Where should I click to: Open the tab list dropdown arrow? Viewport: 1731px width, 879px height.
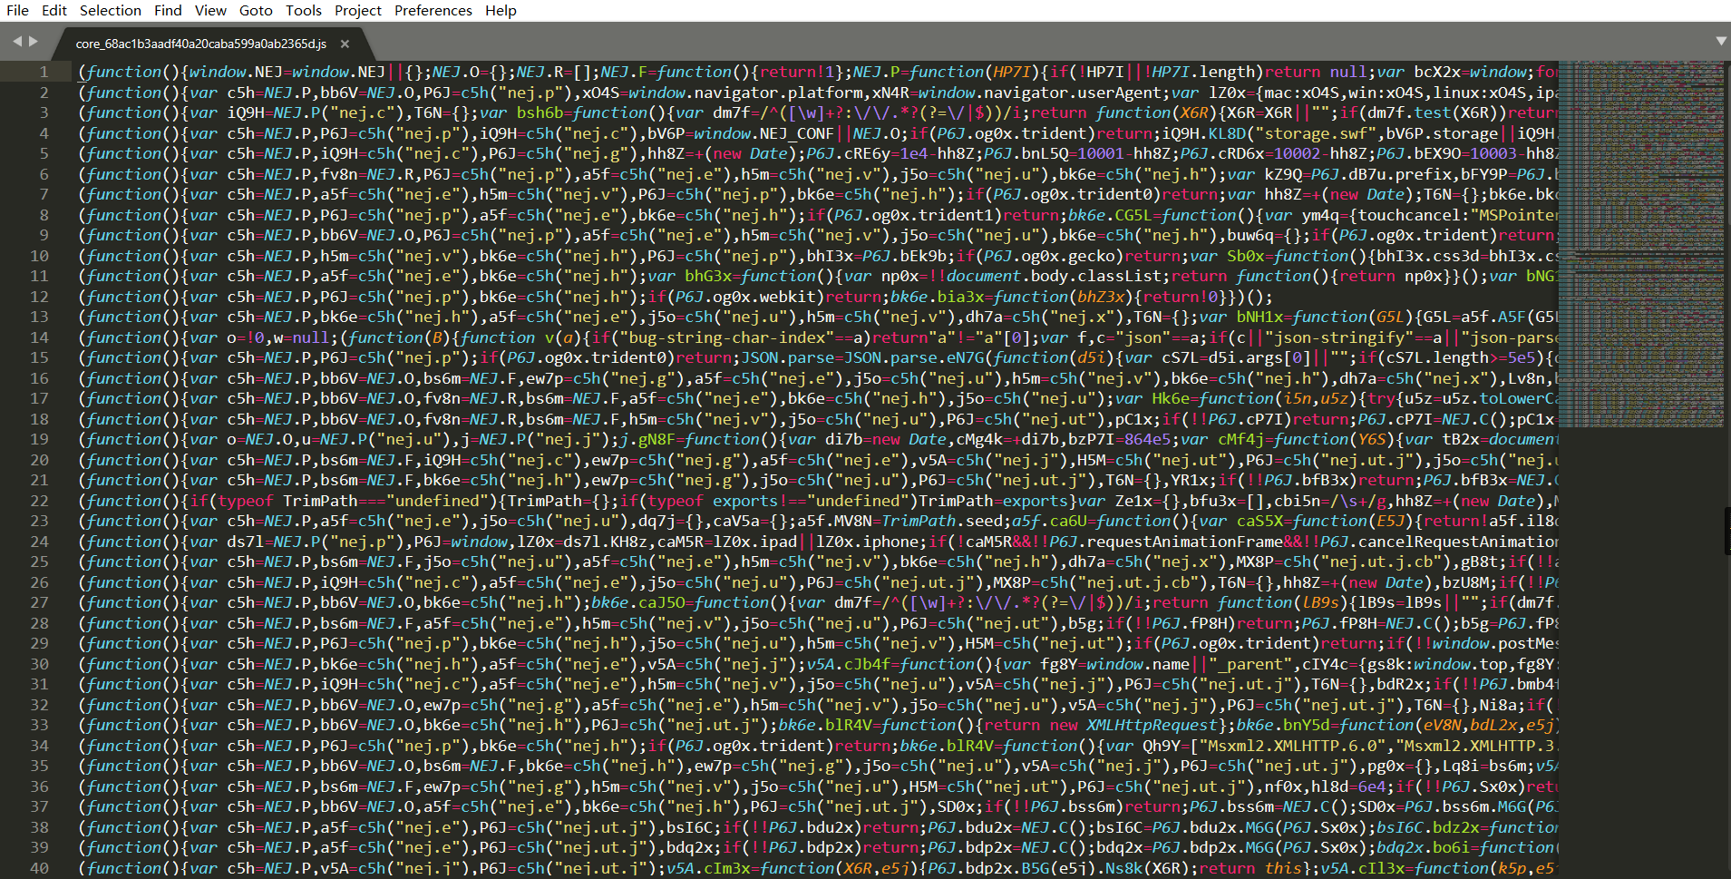pyautogui.click(x=1721, y=41)
